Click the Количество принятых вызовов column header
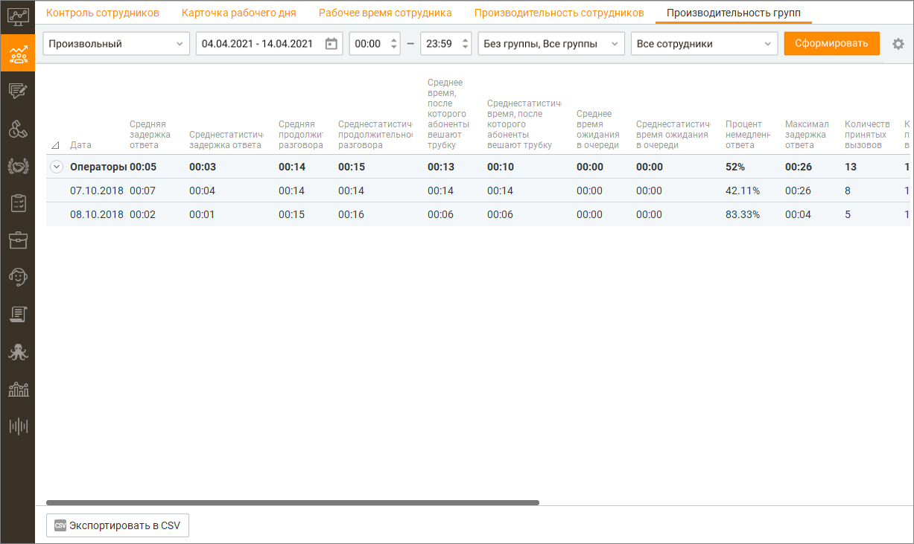Viewport: 914px width, 544px height. click(x=867, y=135)
